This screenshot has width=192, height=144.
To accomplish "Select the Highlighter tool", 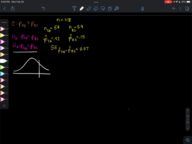I will coord(89,9).
